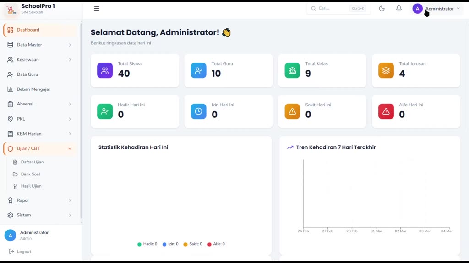Image resolution: width=469 pixels, height=263 pixels.
Task: Click the Total Jurusan orange layers icon
Action: (386, 70)
